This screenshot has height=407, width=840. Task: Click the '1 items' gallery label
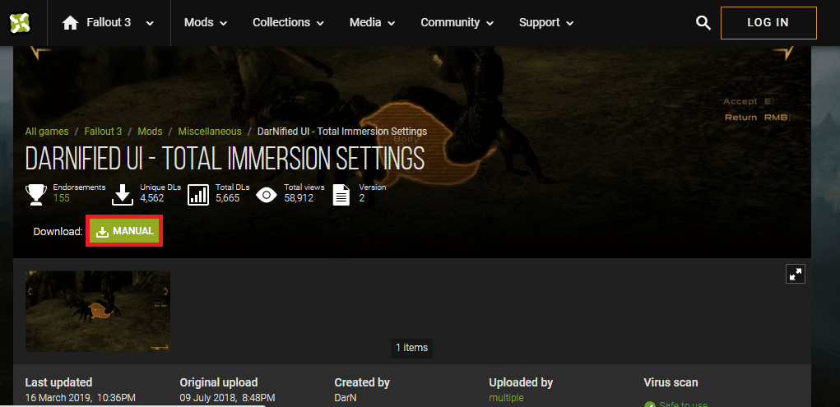pos(411,348)
